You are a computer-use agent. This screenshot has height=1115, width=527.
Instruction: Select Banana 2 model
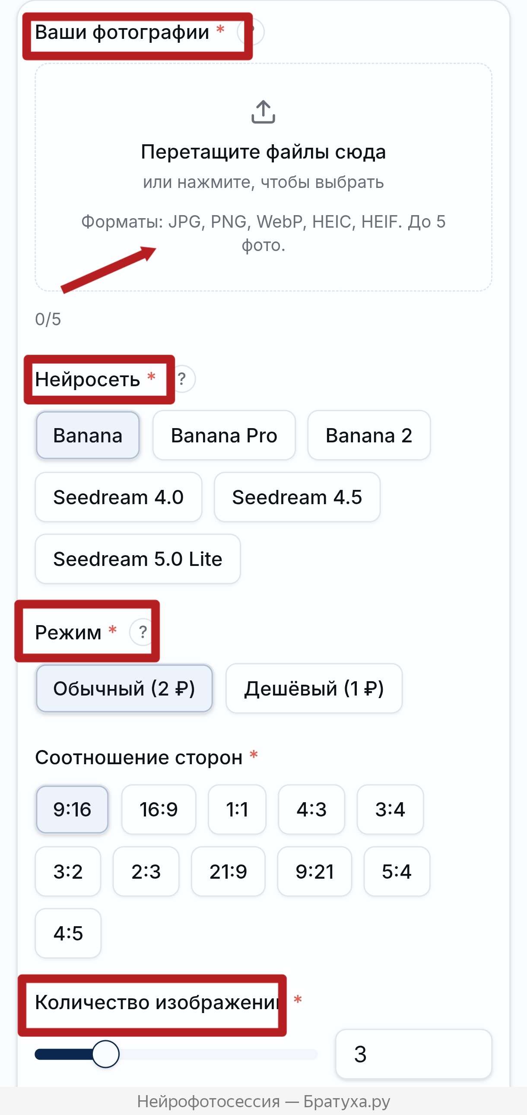tap(368, 435)
